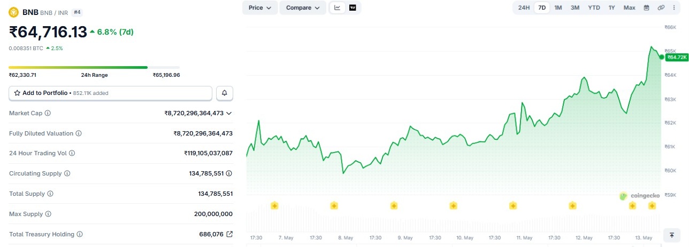
Task: Open 24 Hour Trading Vol info icon
Action: 72,153
